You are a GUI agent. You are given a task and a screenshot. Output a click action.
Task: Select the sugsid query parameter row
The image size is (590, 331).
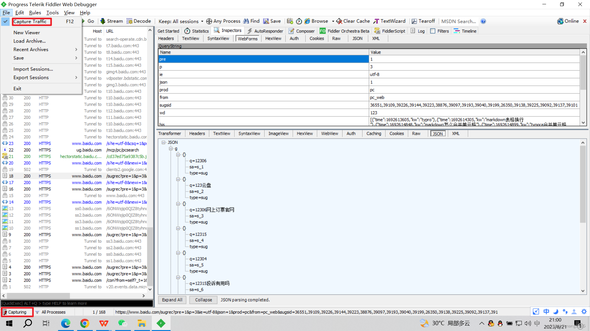click(369, 105)
